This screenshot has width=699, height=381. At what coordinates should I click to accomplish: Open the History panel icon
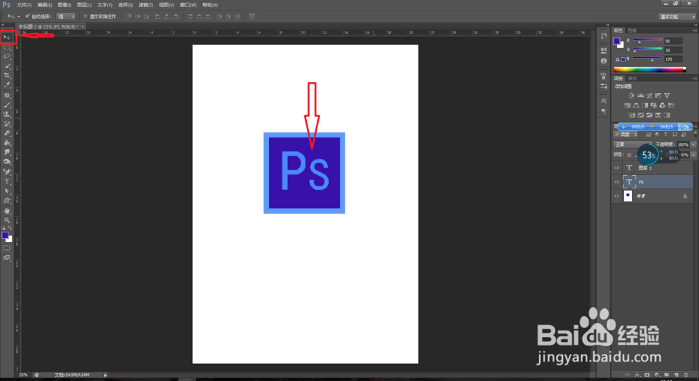click(x=604, y=35)
